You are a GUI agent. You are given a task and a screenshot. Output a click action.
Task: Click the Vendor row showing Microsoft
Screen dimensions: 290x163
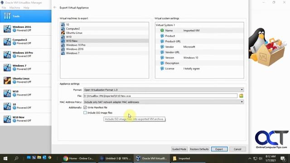point(199,47)
